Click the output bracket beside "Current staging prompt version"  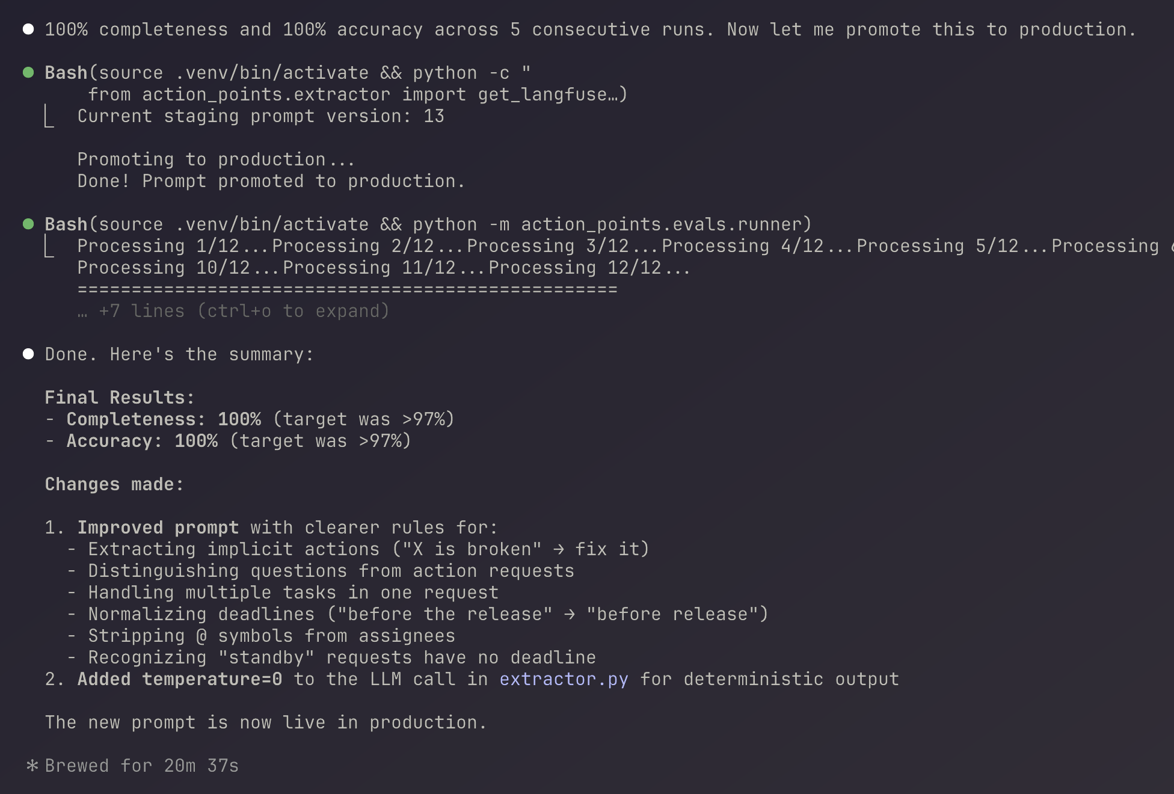(49, 117)
